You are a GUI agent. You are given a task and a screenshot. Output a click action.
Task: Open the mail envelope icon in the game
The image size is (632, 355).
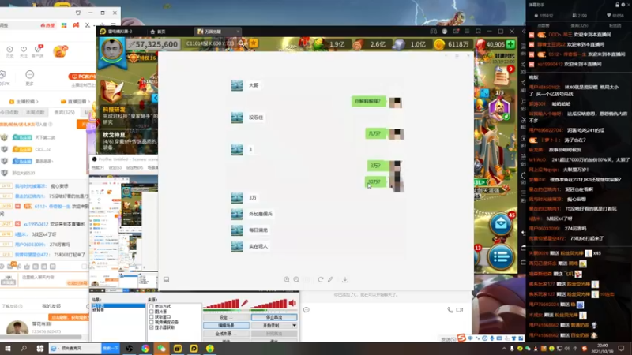(x=501, y=223)
